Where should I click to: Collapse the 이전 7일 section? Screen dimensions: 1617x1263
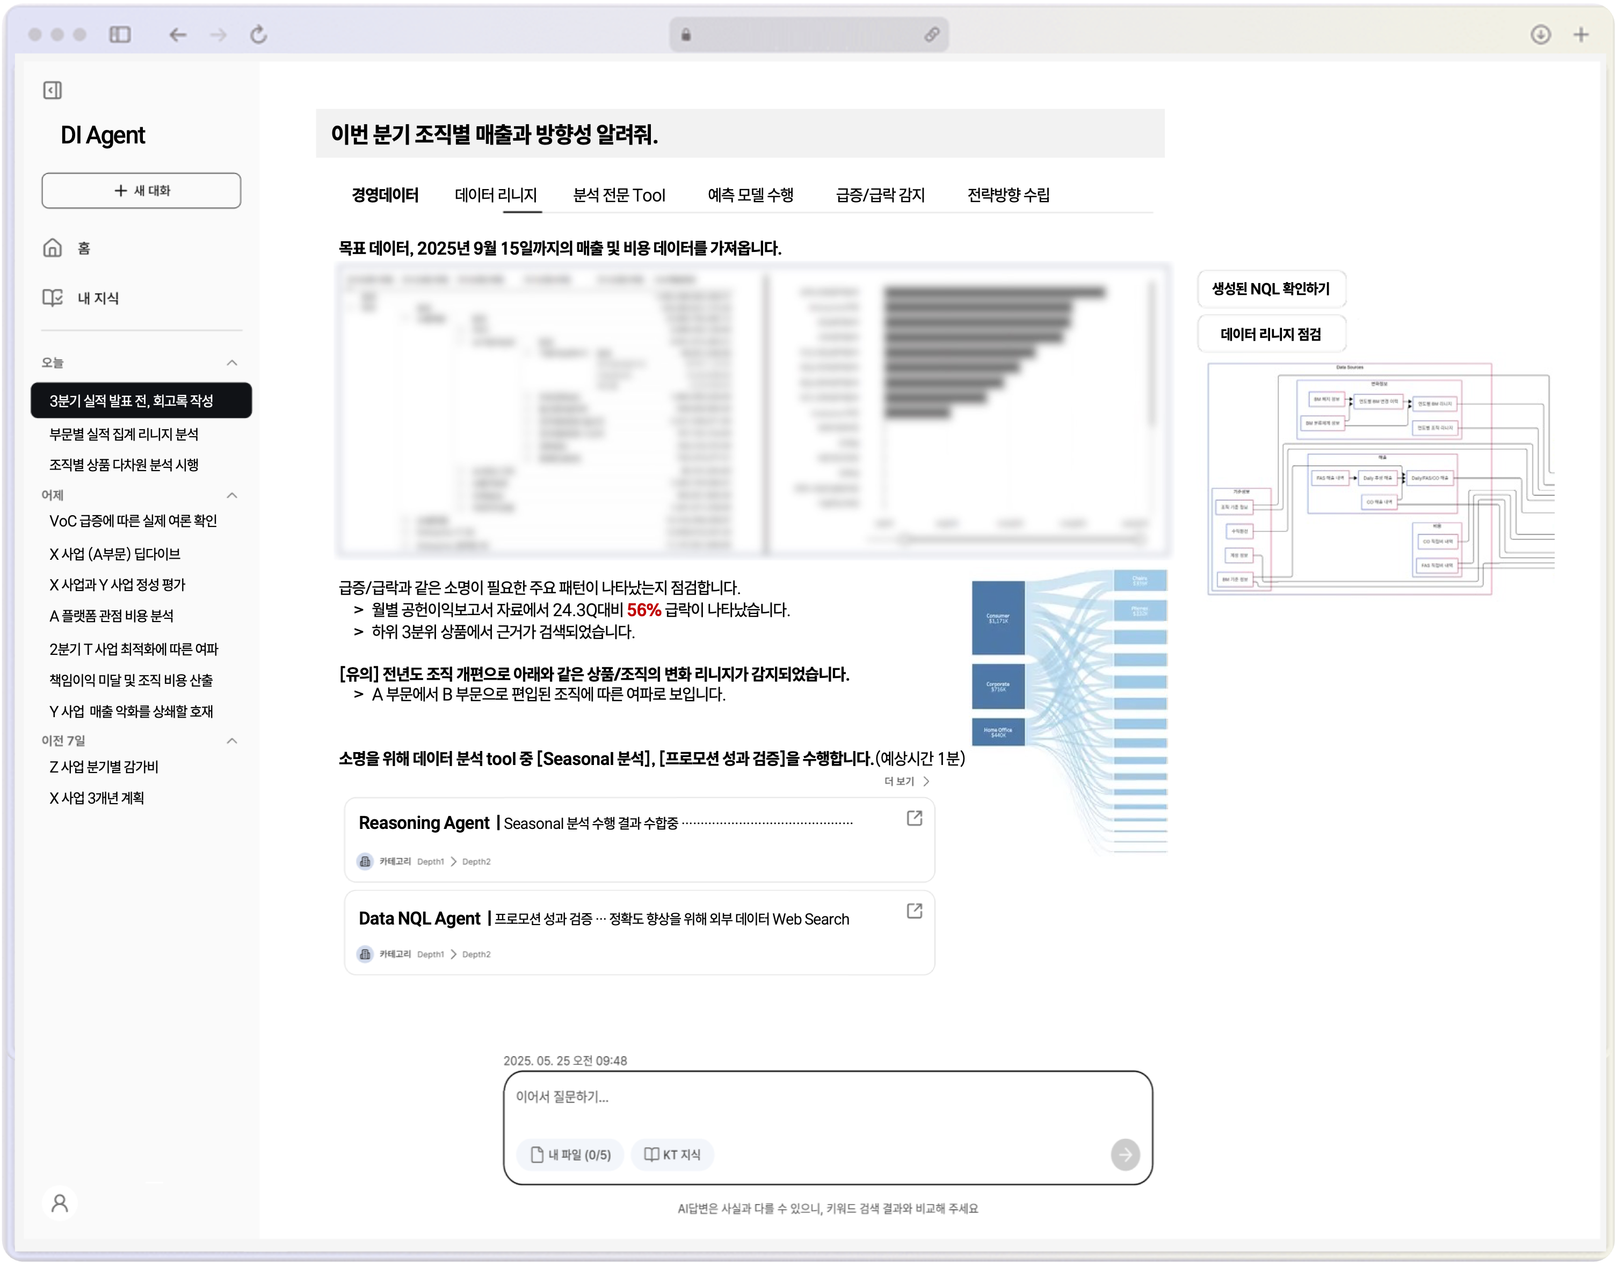point(232,741)
